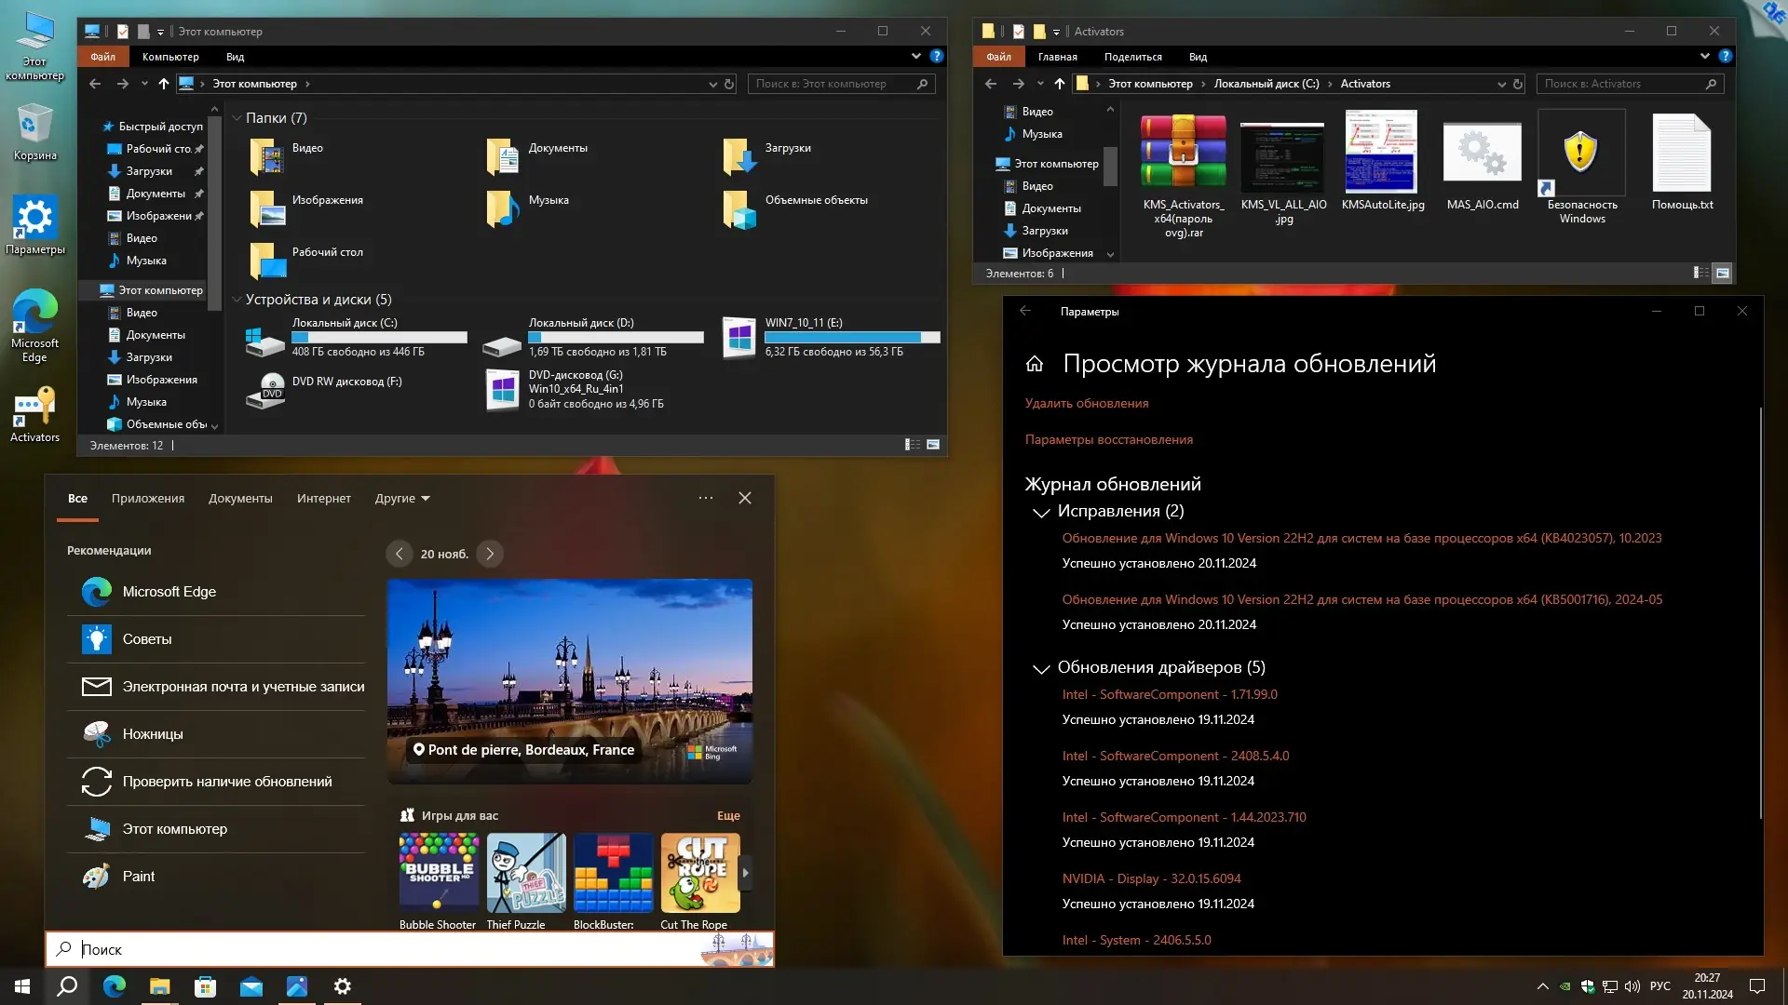Collapse the Обновления драйверов (5) section

(1040, 669)
